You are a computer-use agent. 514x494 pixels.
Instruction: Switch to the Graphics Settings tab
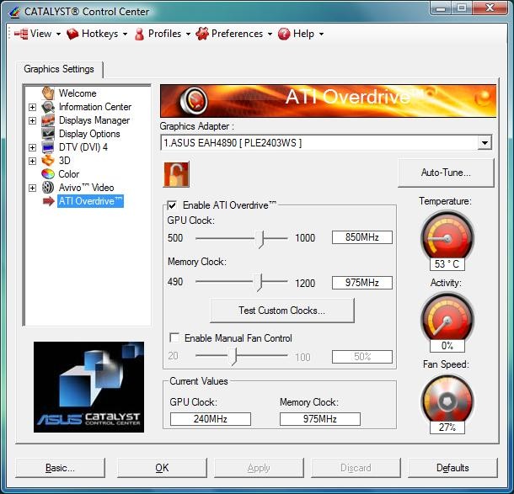[x=59, y=69]
